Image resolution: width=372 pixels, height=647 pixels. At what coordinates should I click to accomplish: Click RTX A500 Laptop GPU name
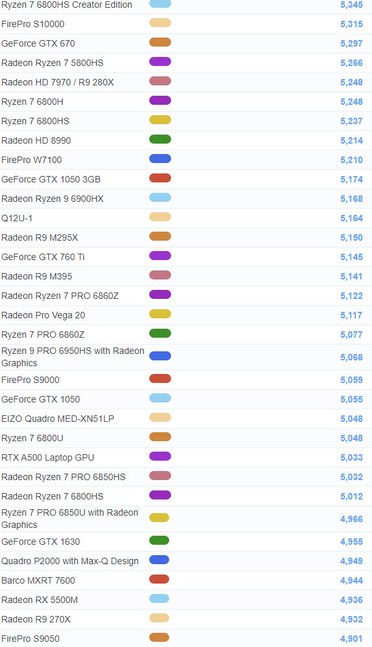[x=48, y=457]
